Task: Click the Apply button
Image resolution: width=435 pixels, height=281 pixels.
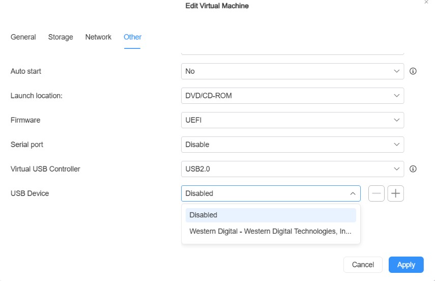Action: click(406, 265)
